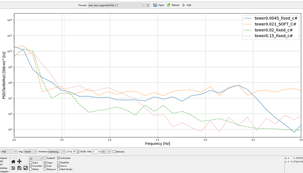Enable the Log-x checkbox

pos(31,162)
